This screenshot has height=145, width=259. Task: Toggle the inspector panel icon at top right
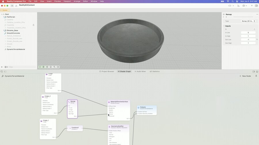point(256,6)
